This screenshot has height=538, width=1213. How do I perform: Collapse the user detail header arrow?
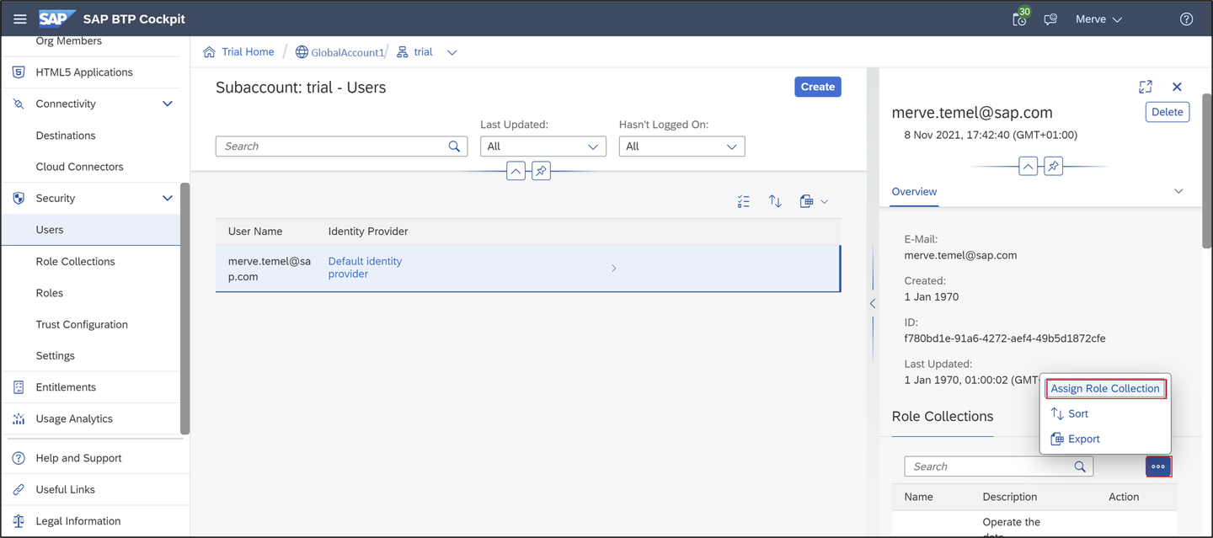(x=1028, y=167)
